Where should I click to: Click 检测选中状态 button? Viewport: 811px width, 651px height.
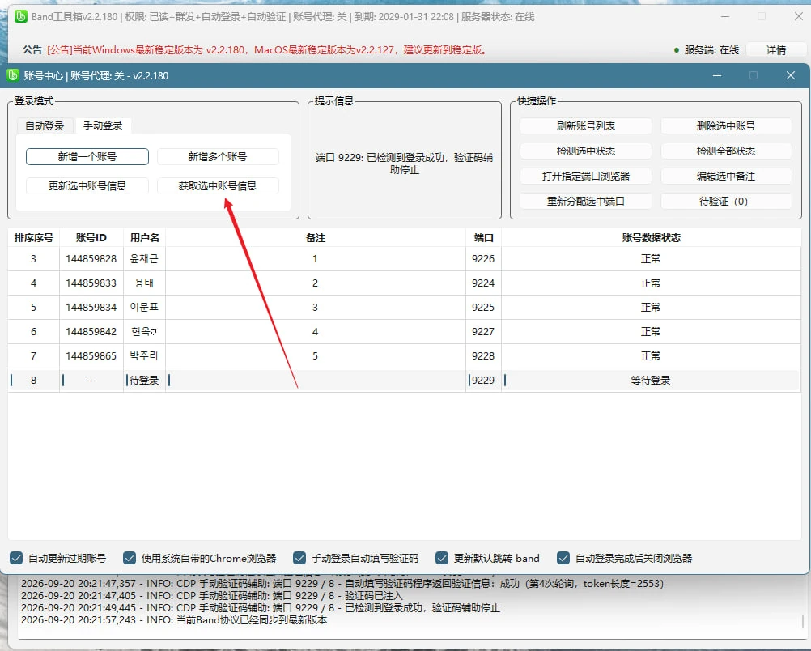click(x=585, y=151)
